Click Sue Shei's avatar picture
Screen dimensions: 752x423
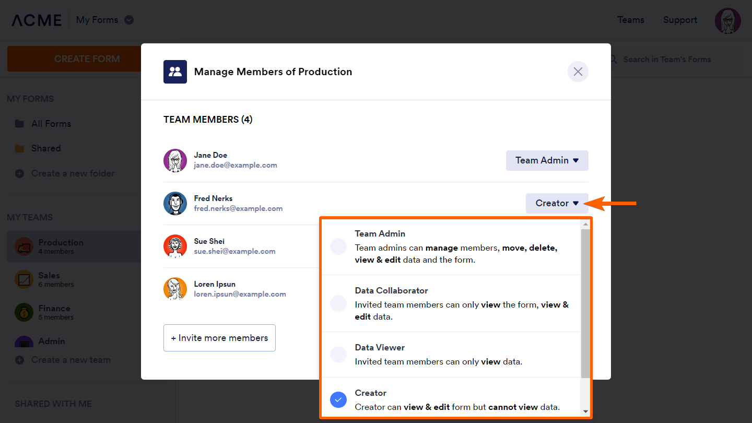tap(175, 246)
